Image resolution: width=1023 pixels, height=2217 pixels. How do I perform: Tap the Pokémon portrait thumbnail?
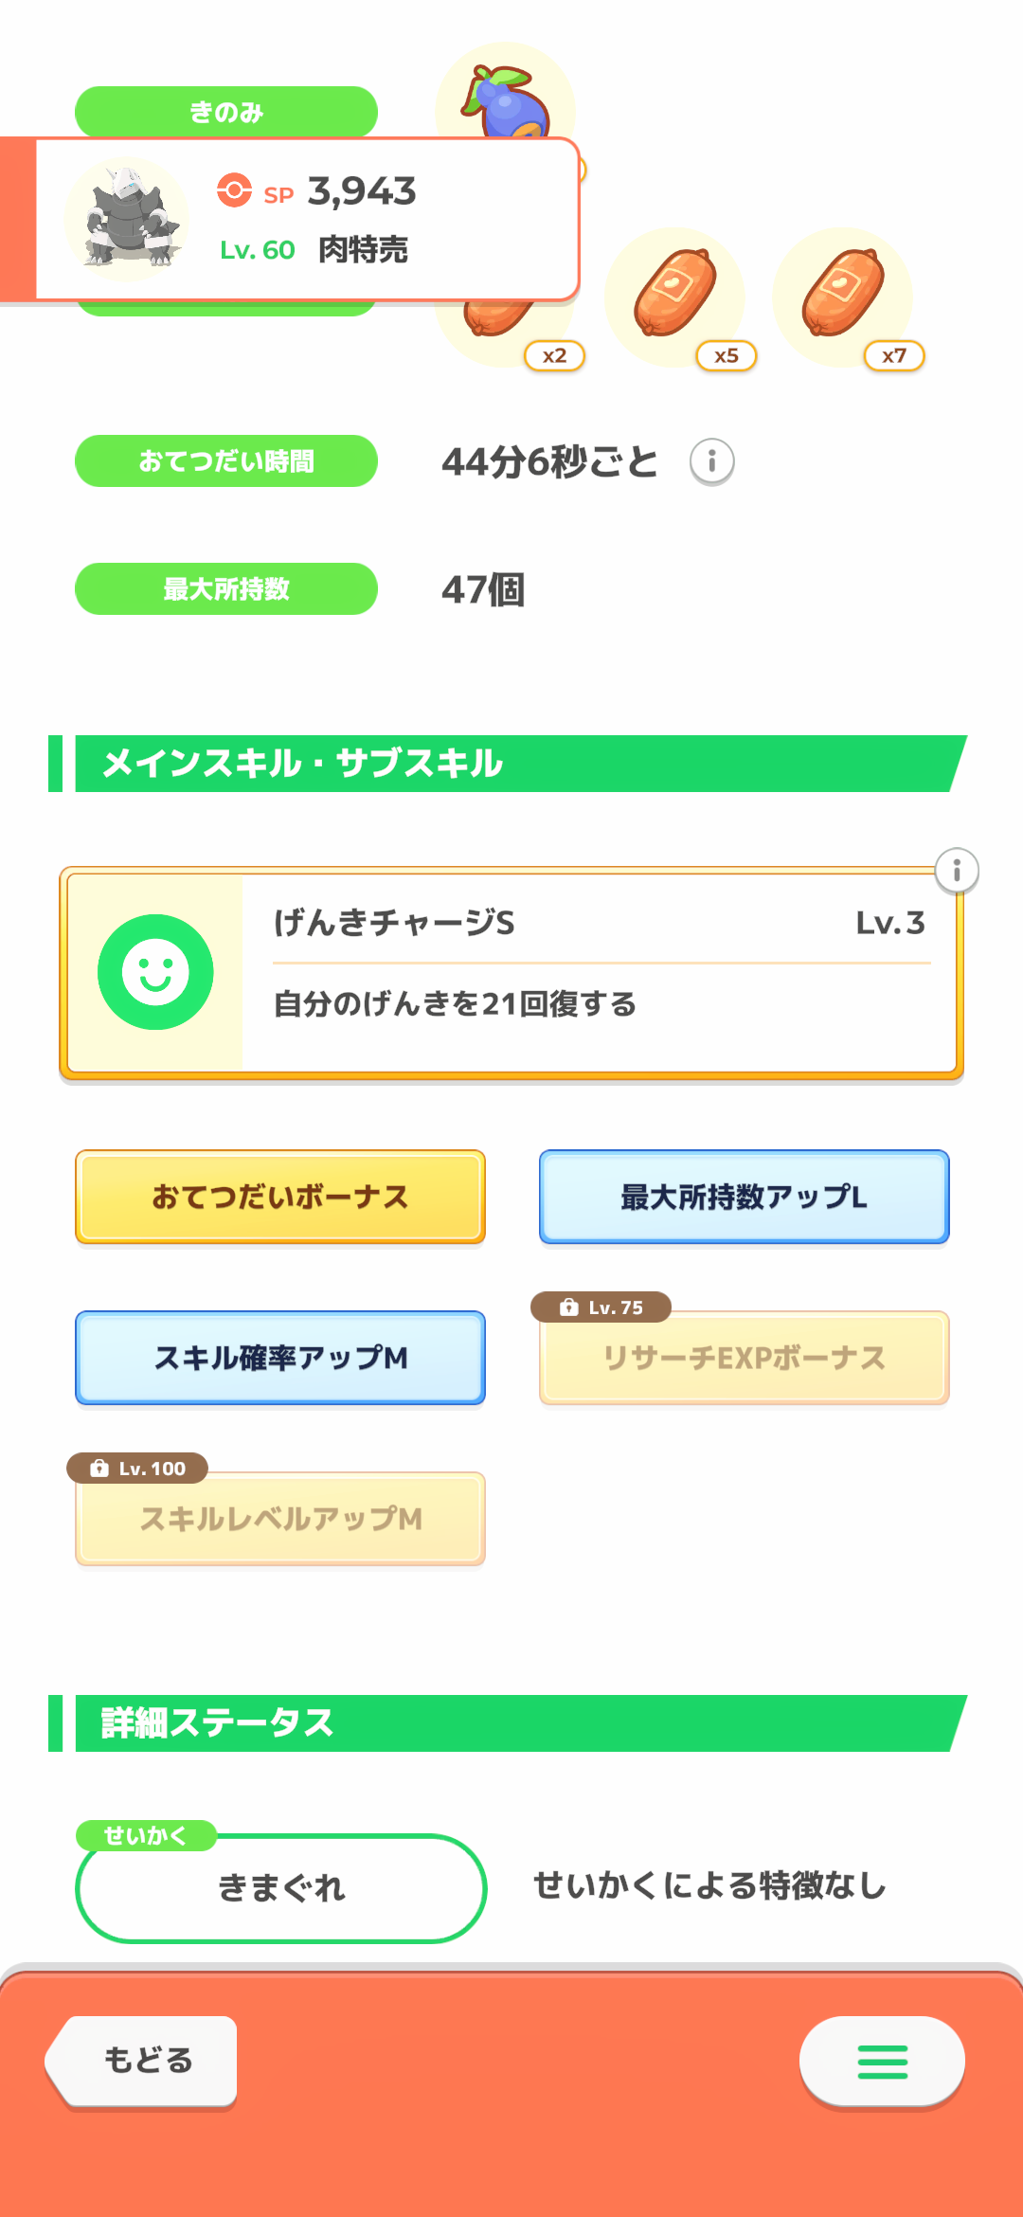pyautogui.click(x=127, y=220)
